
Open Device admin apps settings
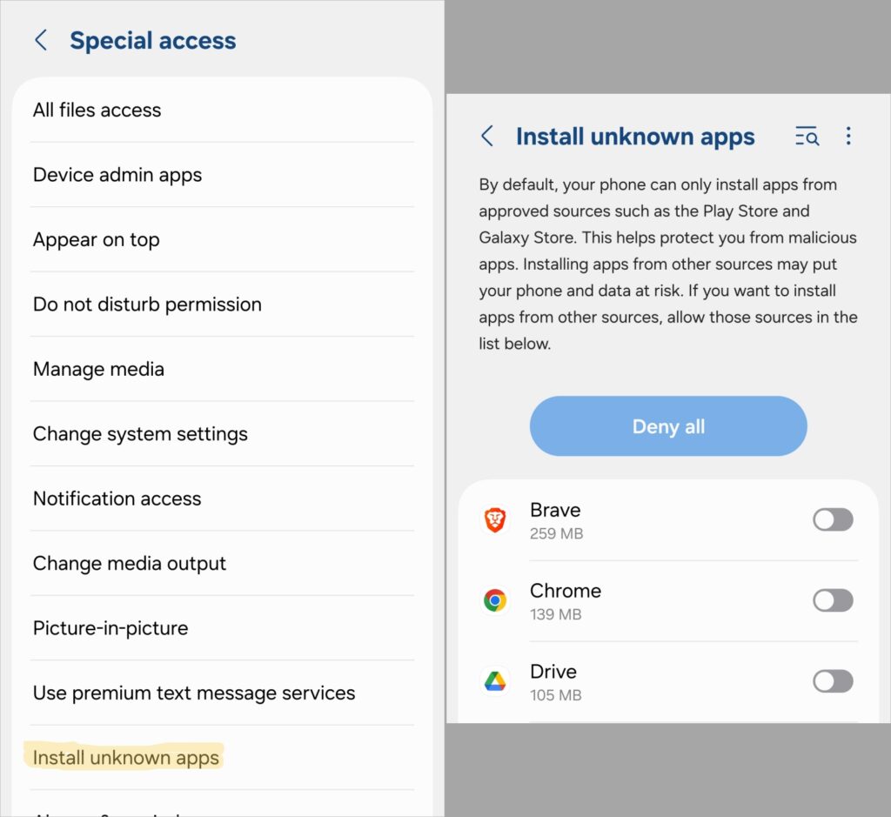coord(117,175)
